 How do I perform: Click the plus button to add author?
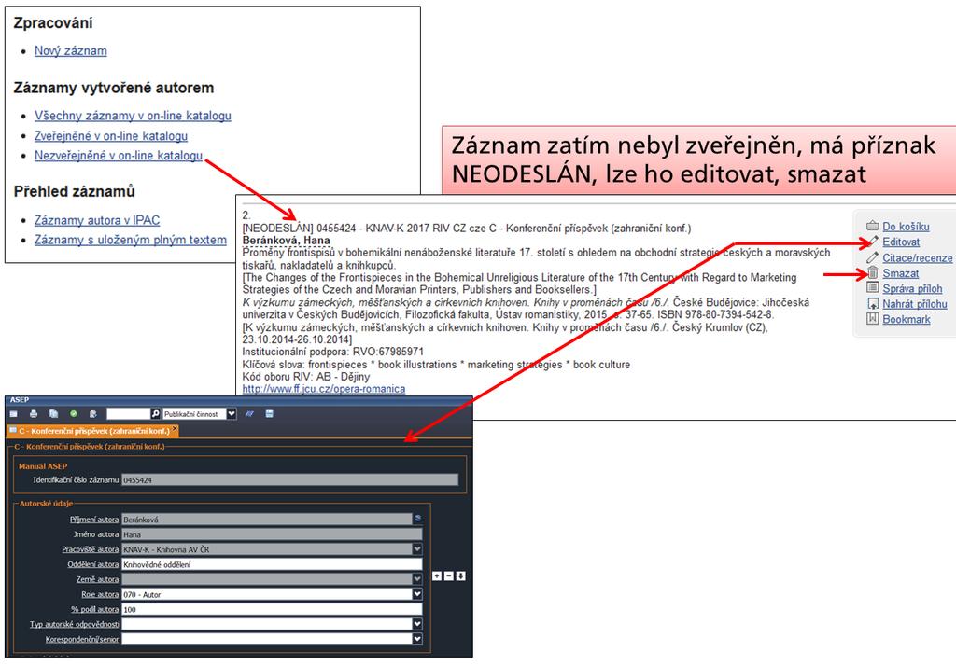coord(437,576)
